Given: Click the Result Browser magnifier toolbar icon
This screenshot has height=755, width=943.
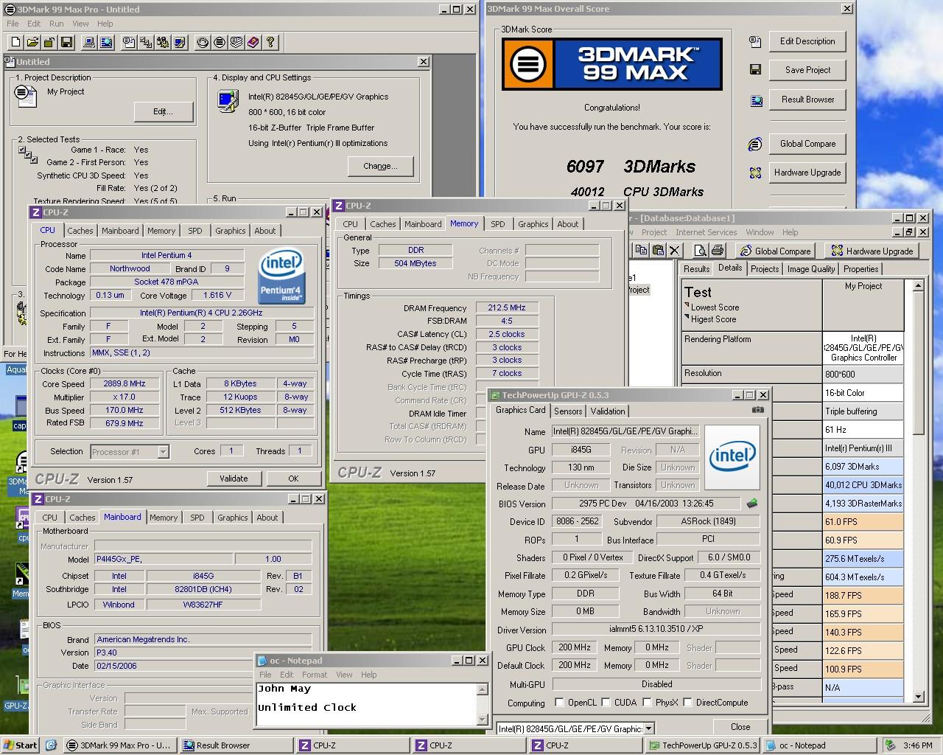Looking at the screenshot, I should pyautogui.click(x=106, y=42).
